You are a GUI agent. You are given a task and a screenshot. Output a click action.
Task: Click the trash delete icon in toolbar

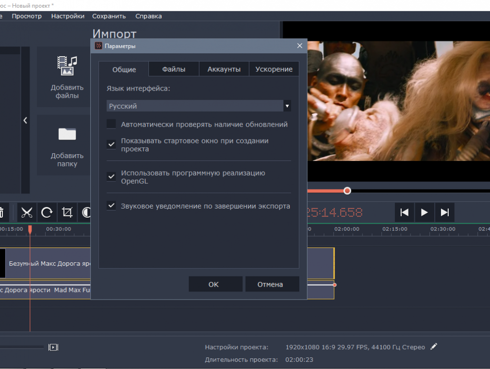[1, 213]
